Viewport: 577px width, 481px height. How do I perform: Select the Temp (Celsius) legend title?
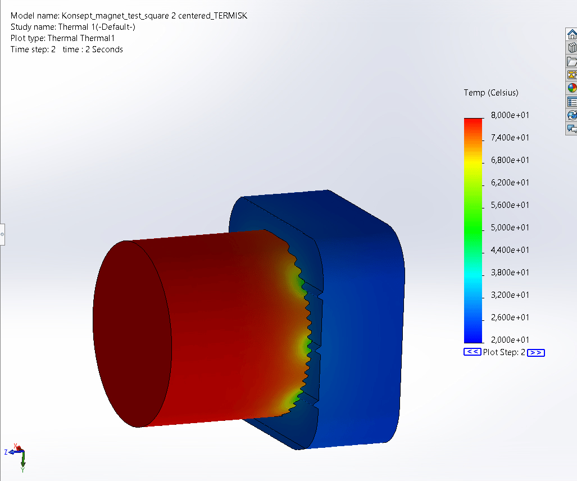[x=490, y=93]
